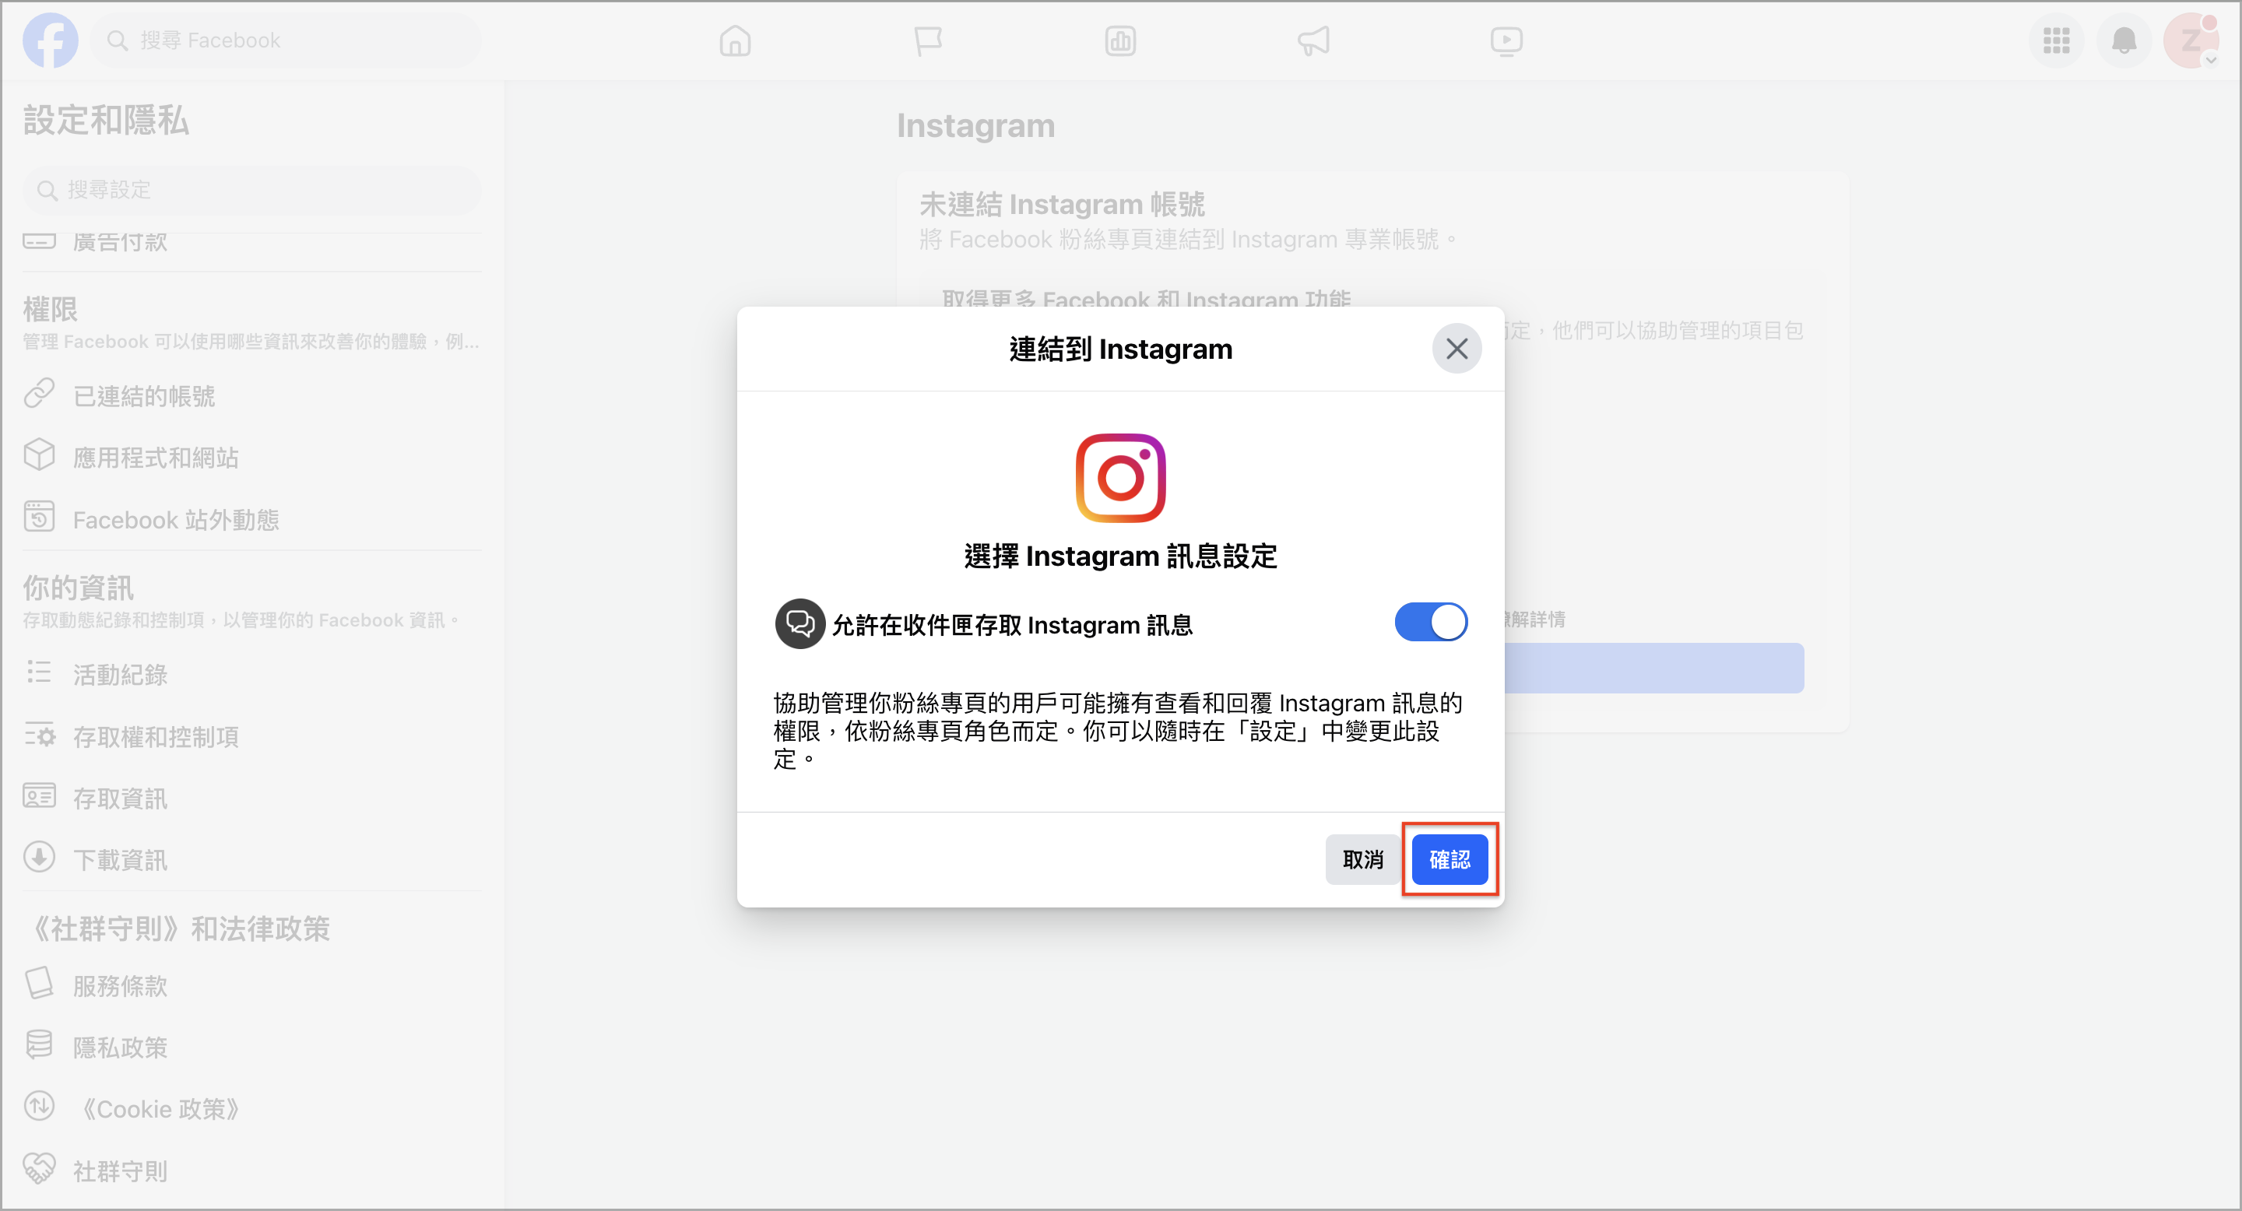Click the list icon for 活動紀錄
This screenshot has width=2242, height=1211.
click(39, 672)
